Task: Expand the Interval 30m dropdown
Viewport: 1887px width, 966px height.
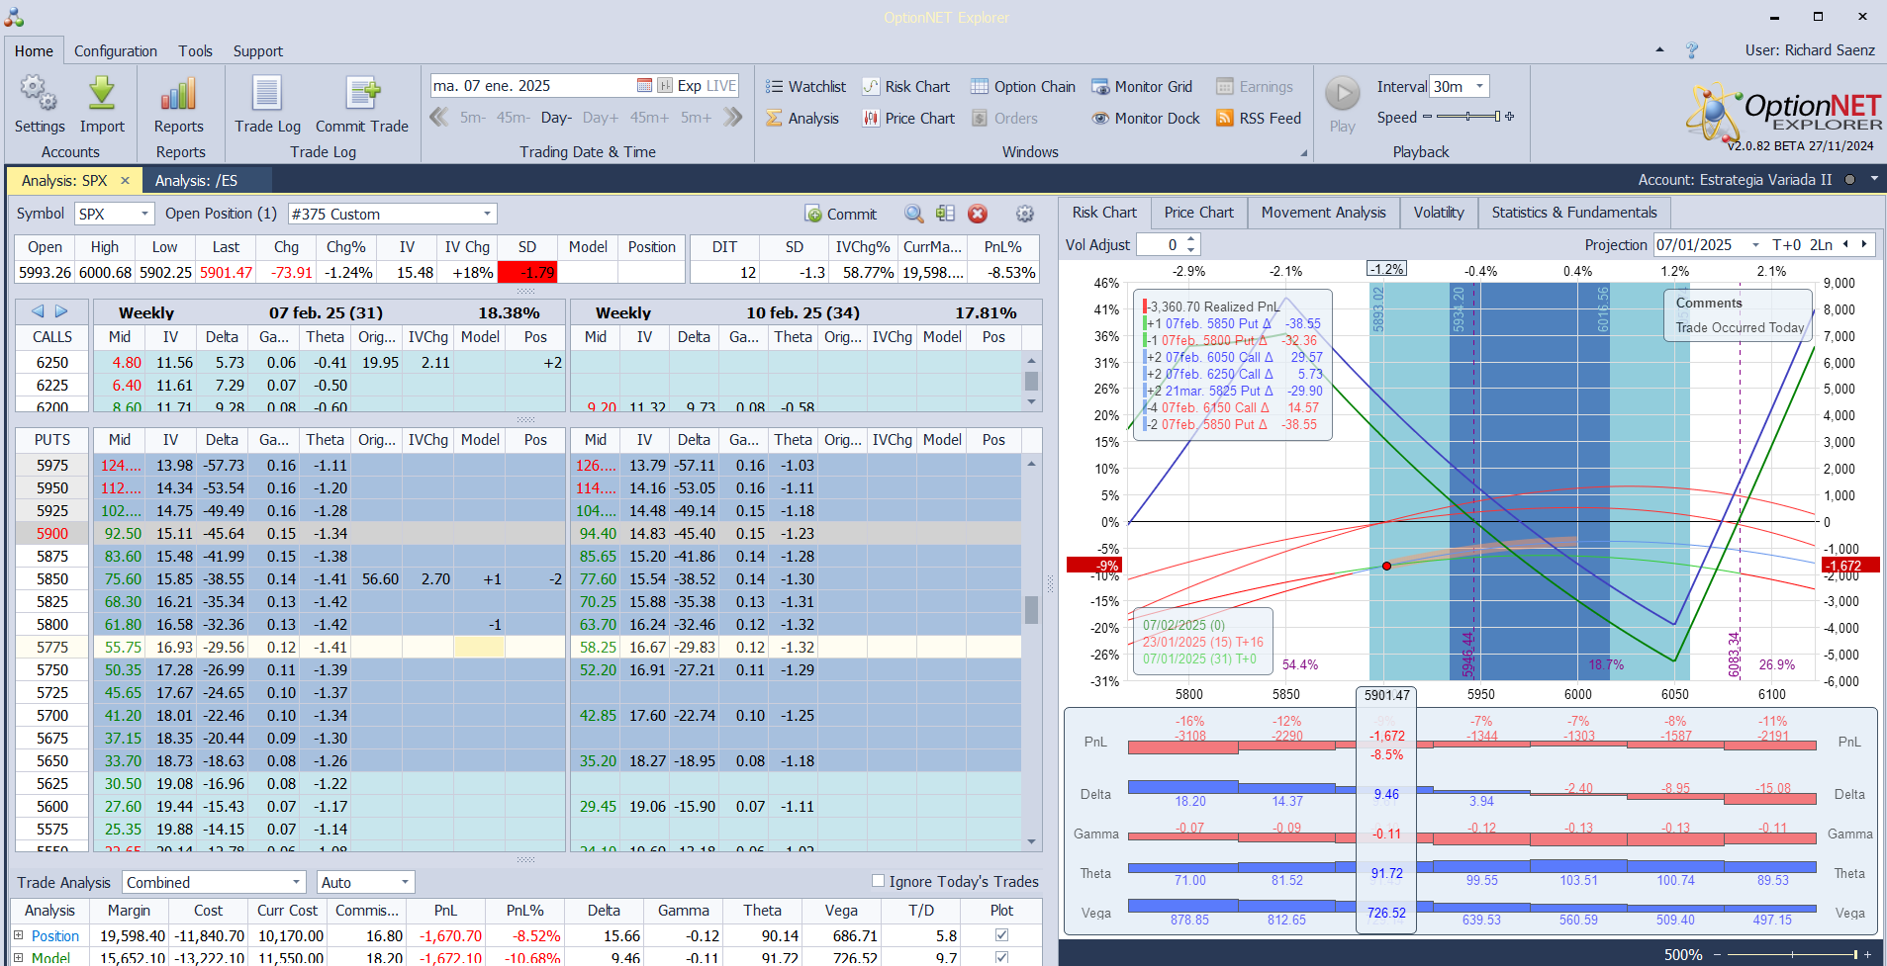Action: point(1479,87)
